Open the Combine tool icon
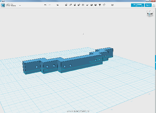Image resolution: width=156 pixels, height=113 pixels. click(91, 5)
